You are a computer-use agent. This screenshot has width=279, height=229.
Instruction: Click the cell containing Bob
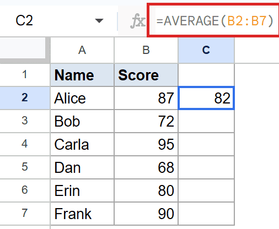click(x=82, y=121)
